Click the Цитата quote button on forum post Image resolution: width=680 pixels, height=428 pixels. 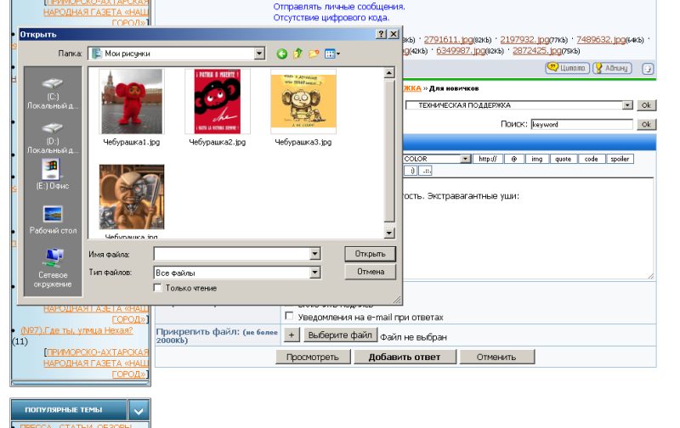567,68
